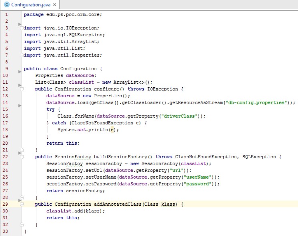The height and width of the screenshot is (236, 298).
Task: Click the "userName" string literal
Action: tap(198, 177)
